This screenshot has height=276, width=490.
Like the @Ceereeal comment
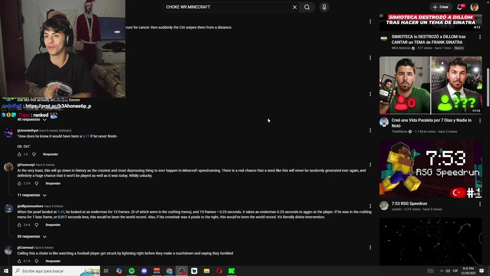pyautogui.click(x=20, y=261)
